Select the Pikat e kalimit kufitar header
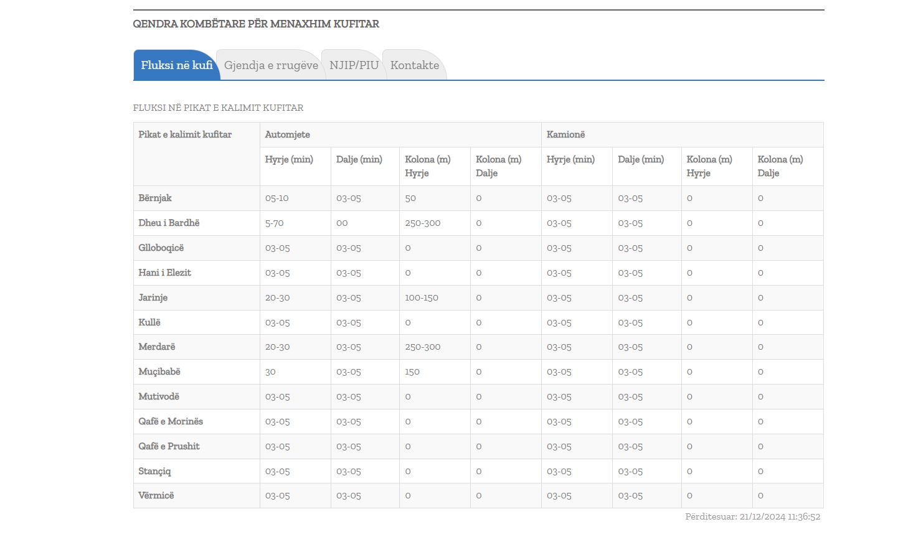This screenshot has height=537, width=898. tap(185, 134)
